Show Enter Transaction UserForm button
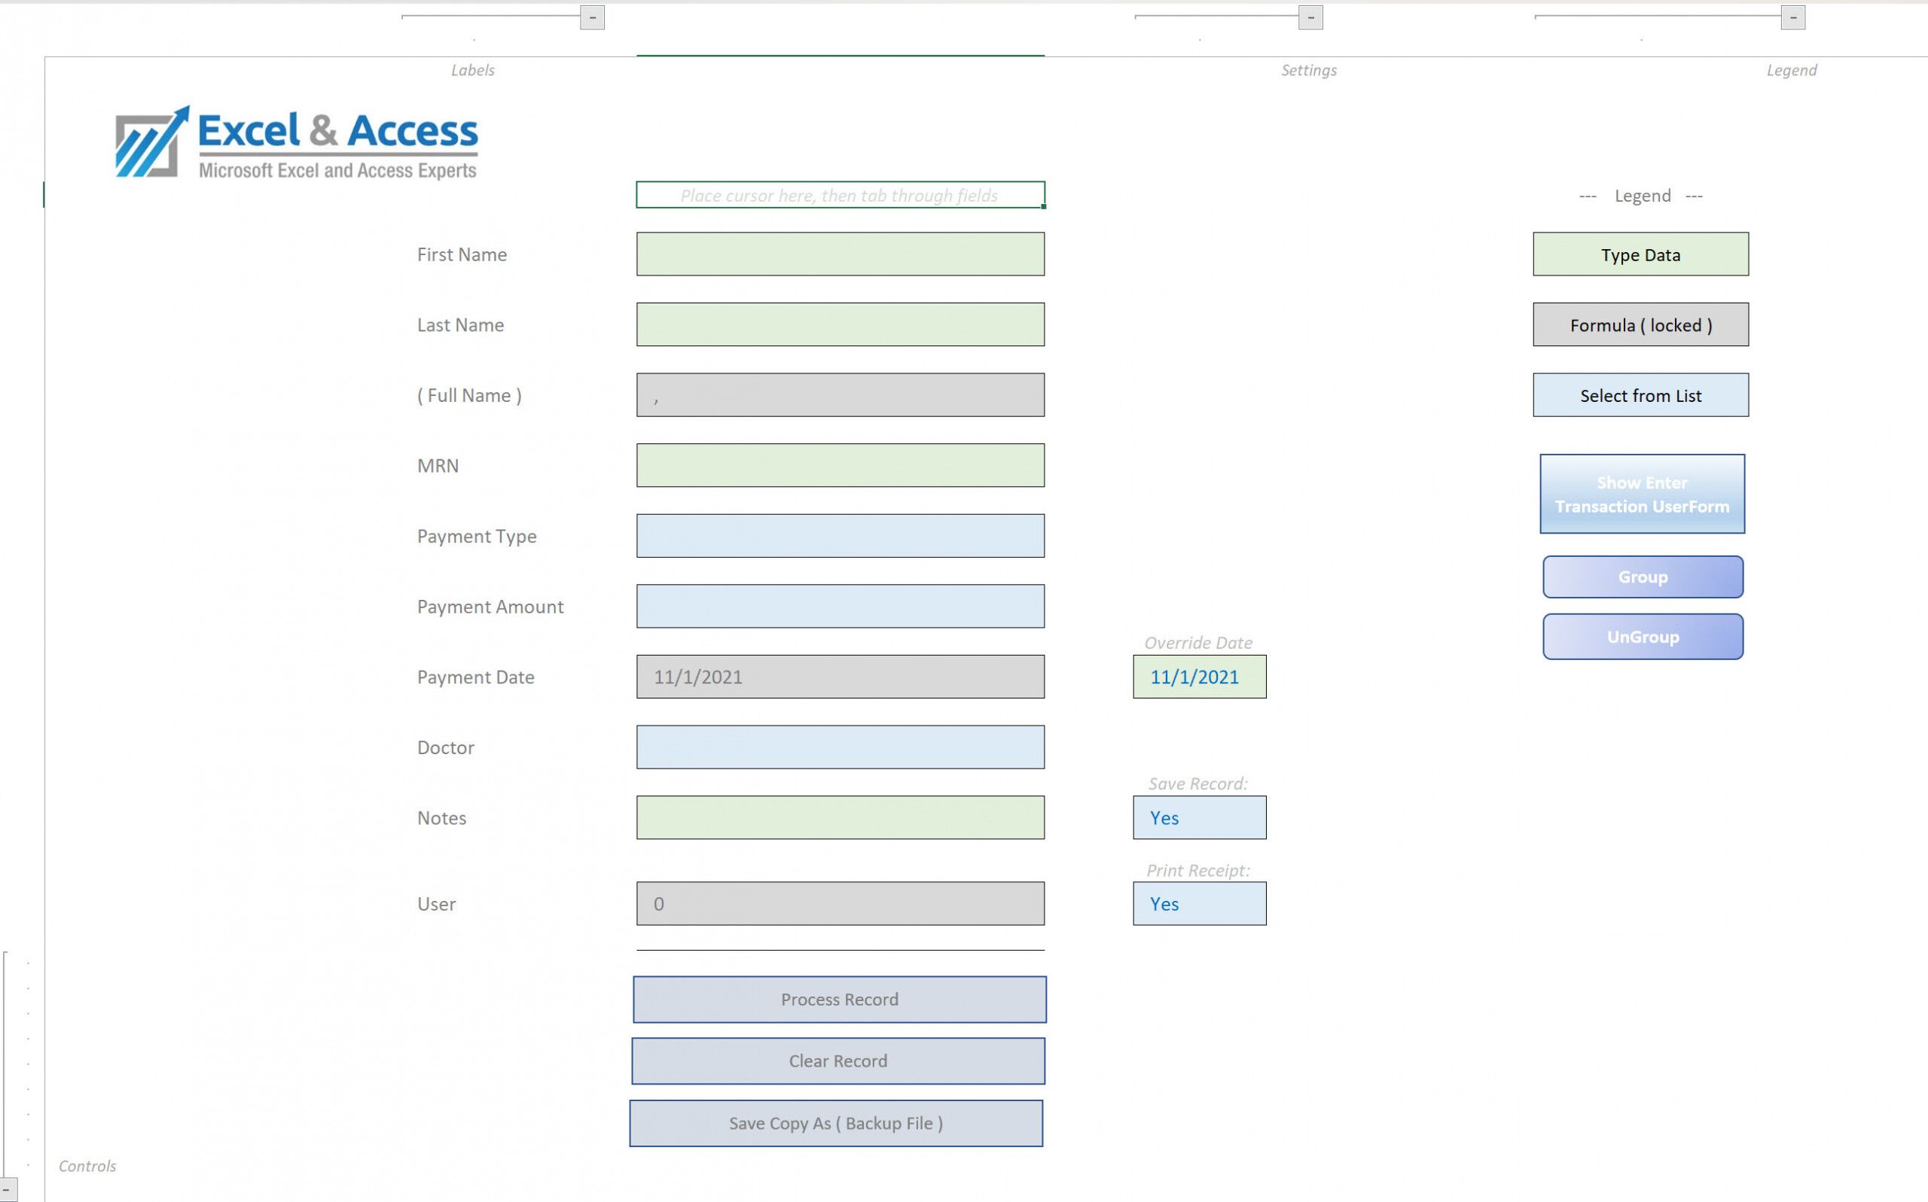 1641,494
